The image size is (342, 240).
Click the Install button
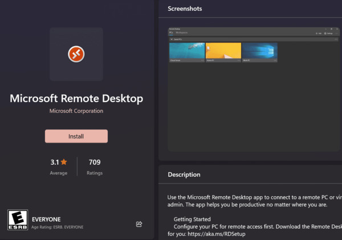point(76,136)
